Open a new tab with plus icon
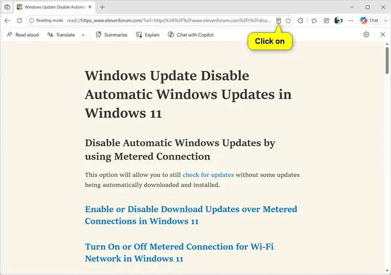The height and width of the screenshot is (275, 391). (x=102, y=7)
